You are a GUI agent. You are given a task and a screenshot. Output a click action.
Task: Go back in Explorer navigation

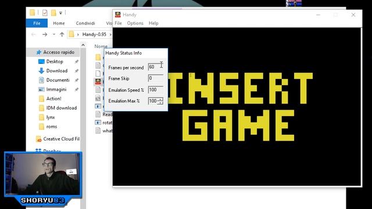click(x=34, y=35)
